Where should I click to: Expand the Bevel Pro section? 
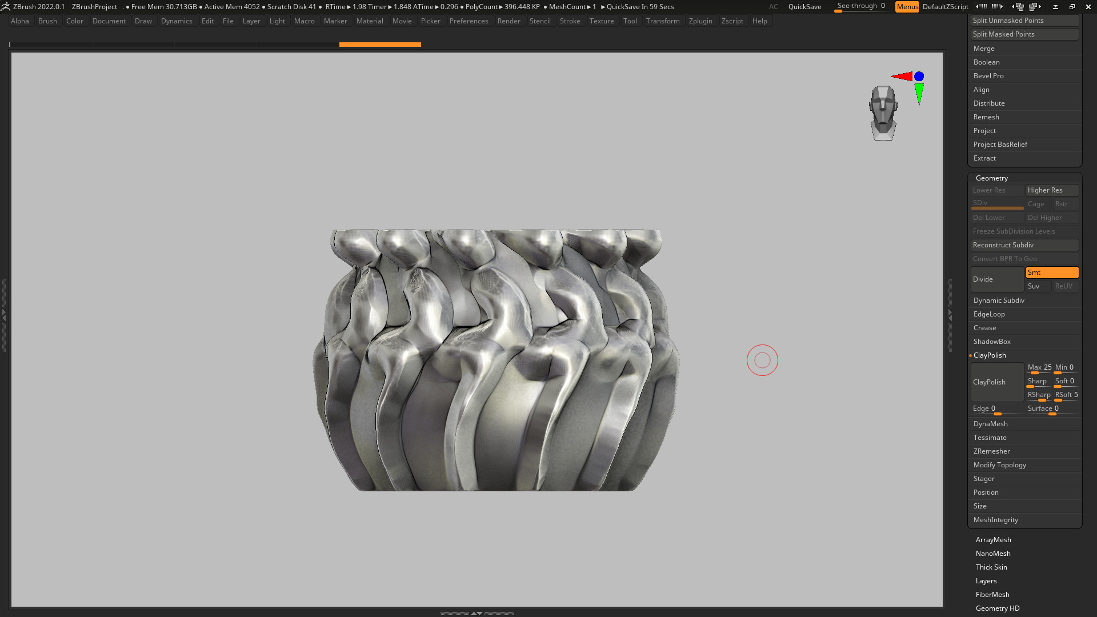988,76
